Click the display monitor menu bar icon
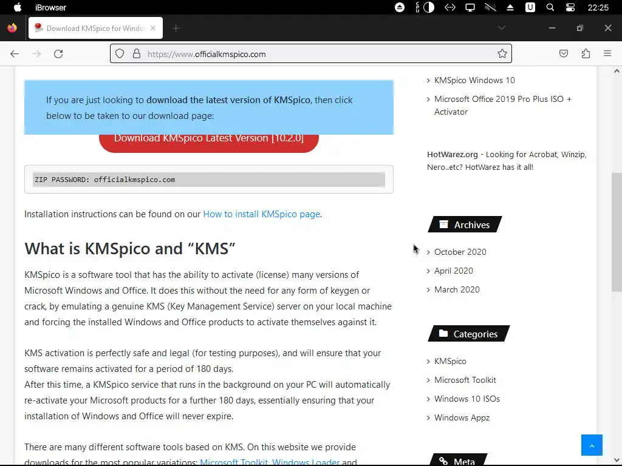Screen dimensions: 622x466 [470, 7]
